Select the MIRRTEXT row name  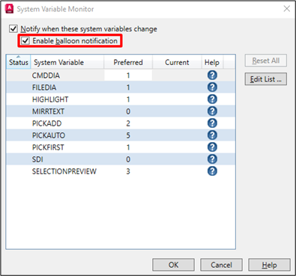48,111
